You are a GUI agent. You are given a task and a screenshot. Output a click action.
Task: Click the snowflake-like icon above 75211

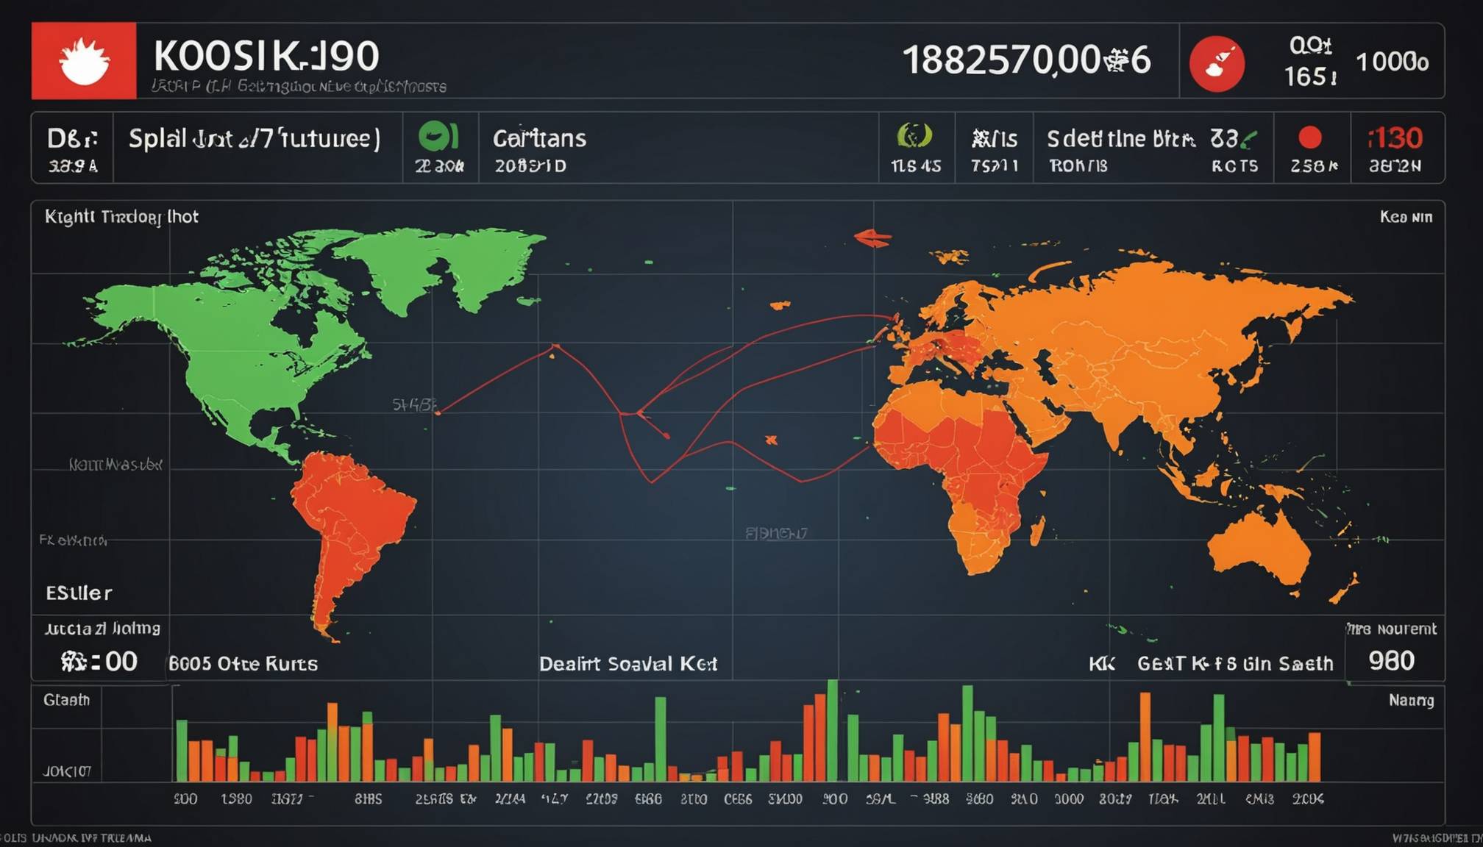coord(981,138)
